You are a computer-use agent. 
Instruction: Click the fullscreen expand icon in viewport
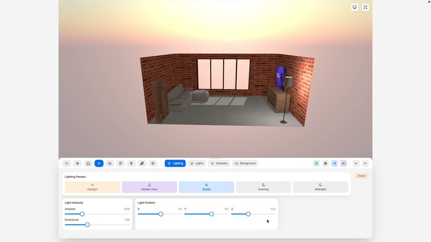pos(365,7)
